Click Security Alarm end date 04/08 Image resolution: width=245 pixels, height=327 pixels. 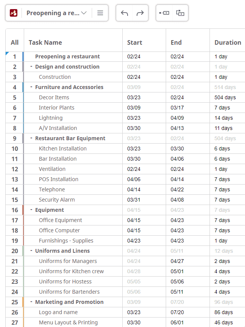(177, 200)
